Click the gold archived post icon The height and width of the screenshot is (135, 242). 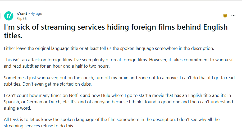[225, 16]
